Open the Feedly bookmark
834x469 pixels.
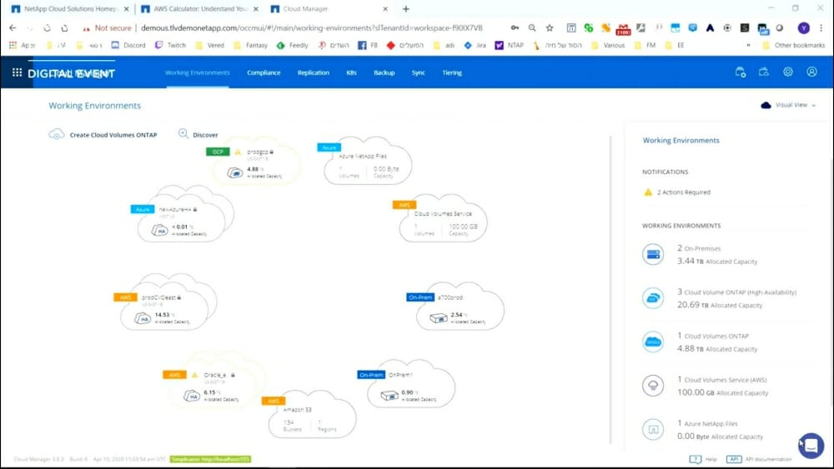pyautogui.click(x=292, y=45)
